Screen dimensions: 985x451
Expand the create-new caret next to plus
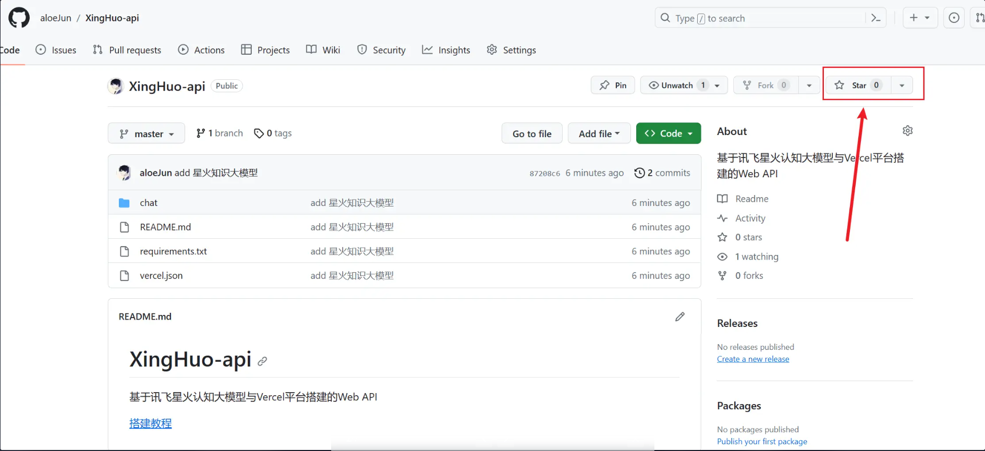(x=927, y=18)
